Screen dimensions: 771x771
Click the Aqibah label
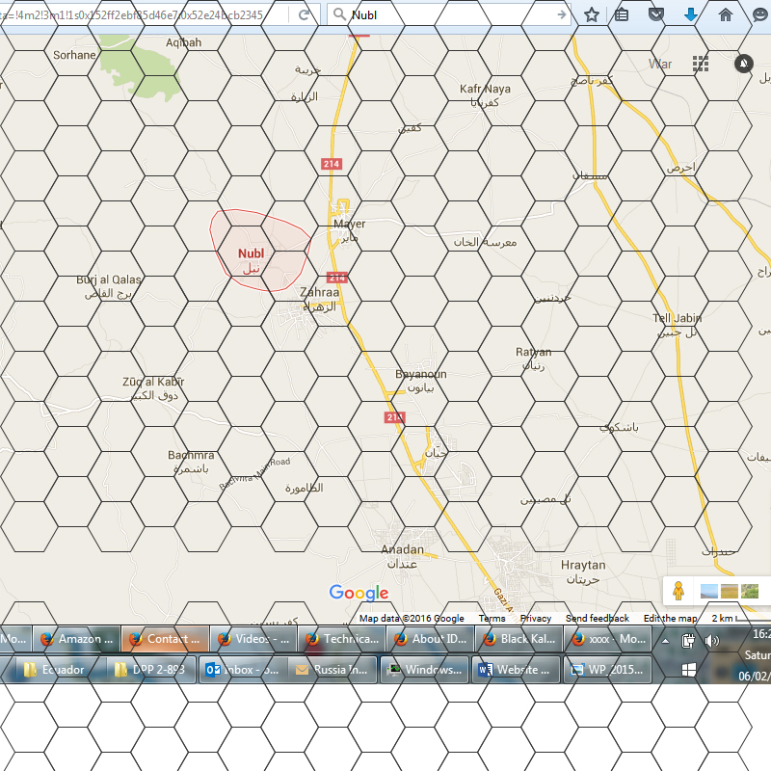pyautogui.click(x=183, y=42)
